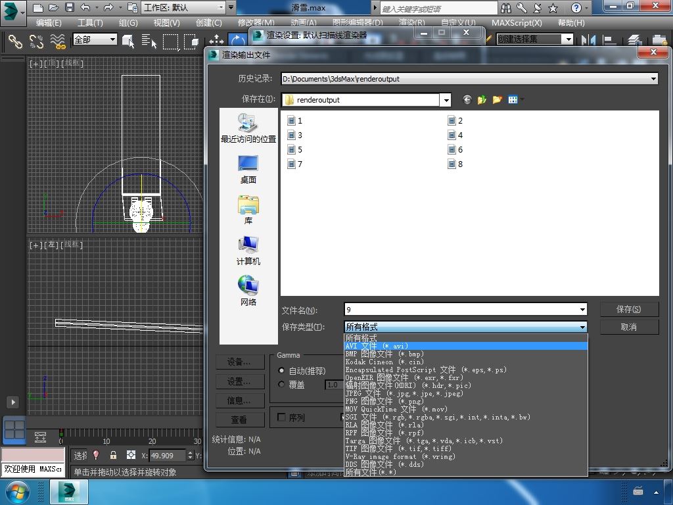Image resolution: width=673 pixels, height=505 pixels.
Task: Go up one folder level
Action: (482, 100)
